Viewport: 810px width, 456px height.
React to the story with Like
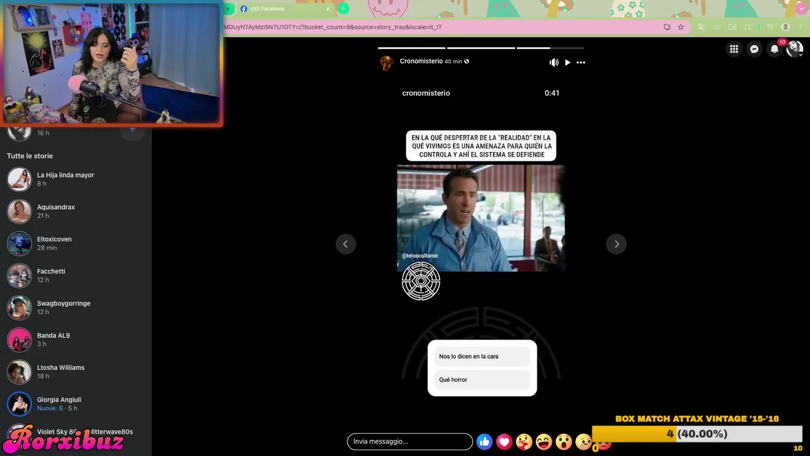(484, 442)
